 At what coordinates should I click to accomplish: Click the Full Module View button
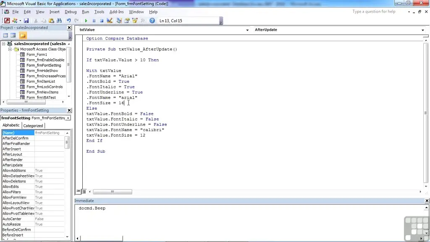click(84, 192)
